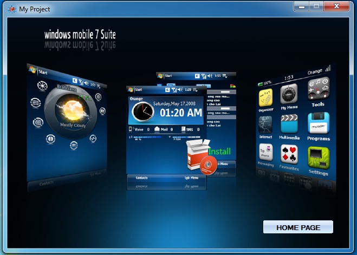
Task: Open the Organizer yellow notes icon
Action: 265,97
